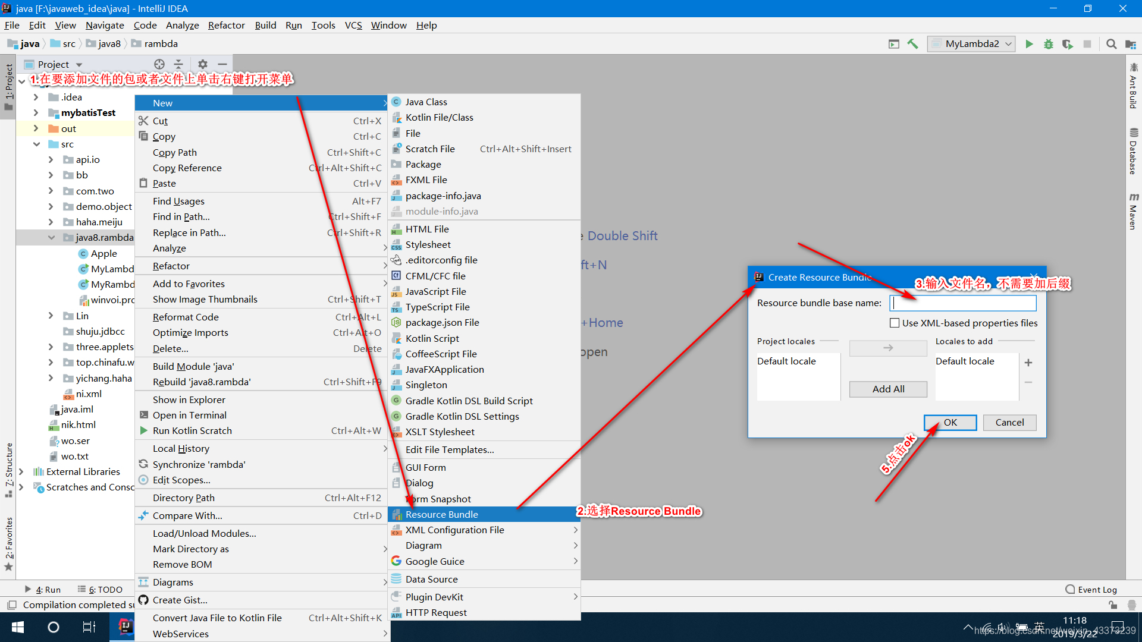Image resolution: width=1142 pixels, height=642 pixels.
Task: Open Windows Start menu
Action: [x=18, y=627]
